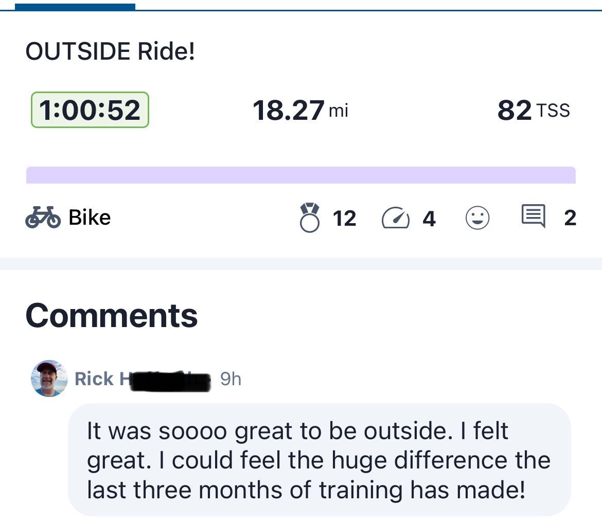The width and height of the screenshot is (602, 524).
Task: Click the speedometer effort gauge icon
Action: [x=395, y=219]
